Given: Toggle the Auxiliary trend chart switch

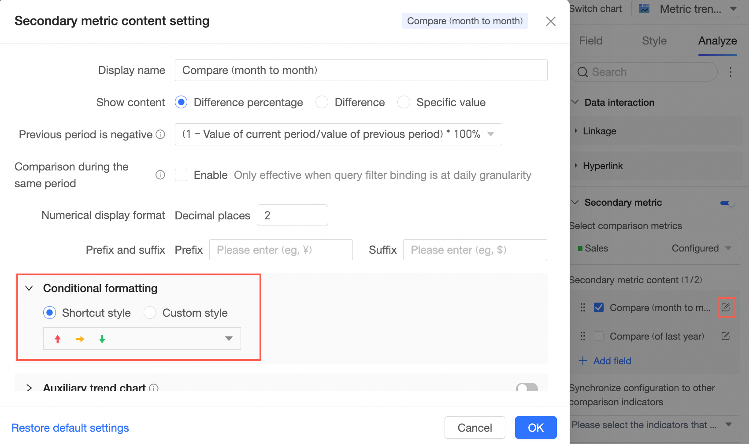Looking at the screenshot, I should pos(527,387).
